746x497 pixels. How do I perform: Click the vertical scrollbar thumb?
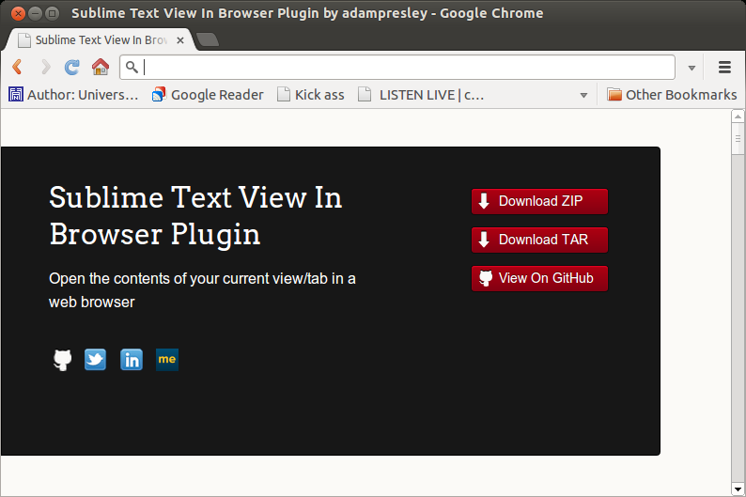(738, 138)
